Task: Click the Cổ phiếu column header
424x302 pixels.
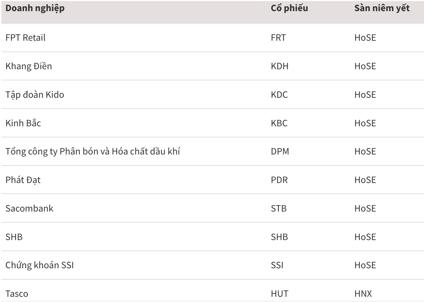Action: pos(289,9)
